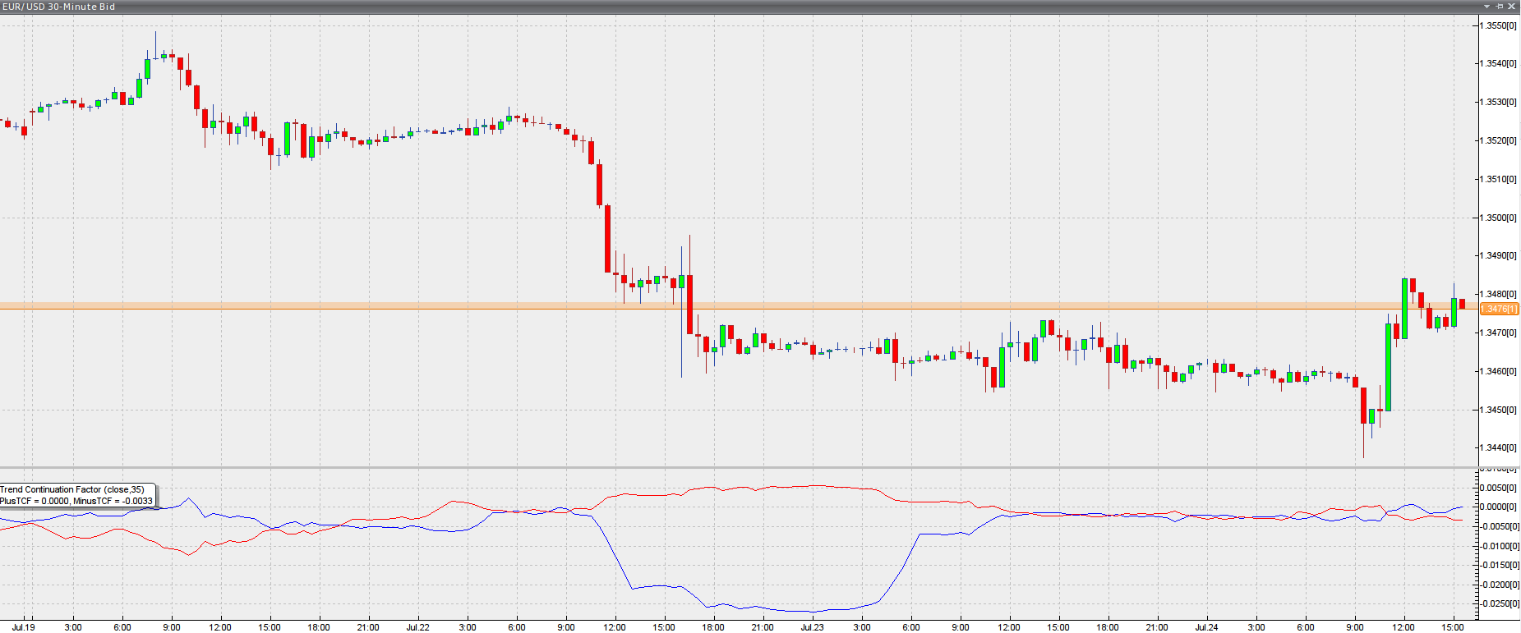Close the EUR/USD chart panel

pos(1511,7)
